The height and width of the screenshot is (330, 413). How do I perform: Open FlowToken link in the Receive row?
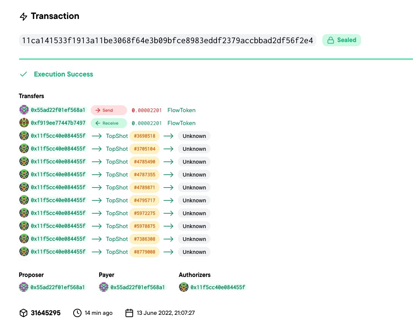[182, 123]
